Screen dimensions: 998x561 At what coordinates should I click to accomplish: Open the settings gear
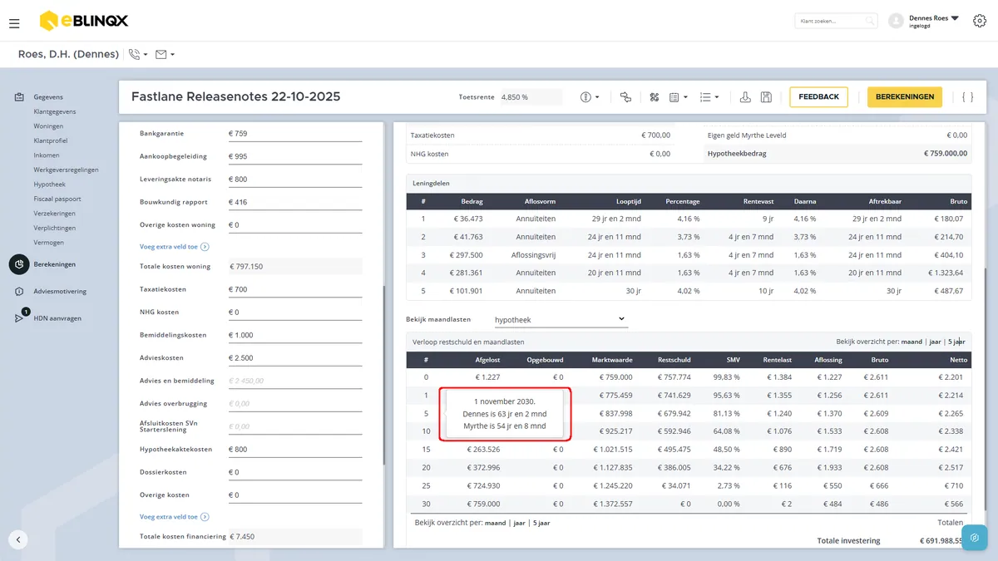click(980, 21)
